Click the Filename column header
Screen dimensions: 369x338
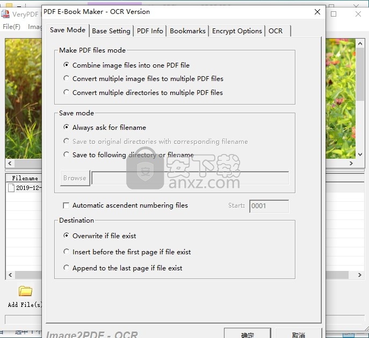tap(25, 178)
